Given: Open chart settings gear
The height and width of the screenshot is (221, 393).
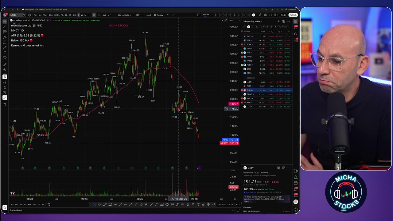Looking at the screenshot, I should point(265,15).
